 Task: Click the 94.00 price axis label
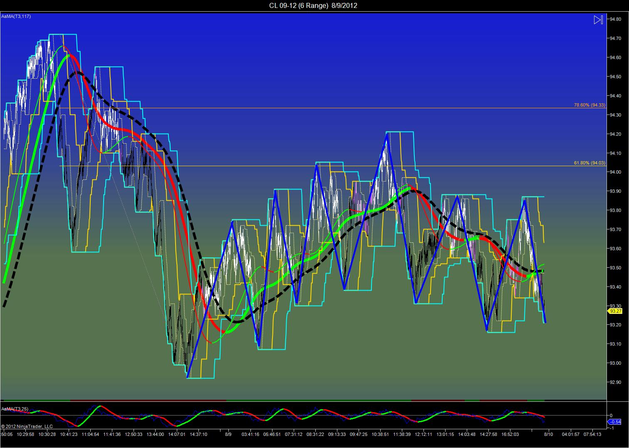616,172
